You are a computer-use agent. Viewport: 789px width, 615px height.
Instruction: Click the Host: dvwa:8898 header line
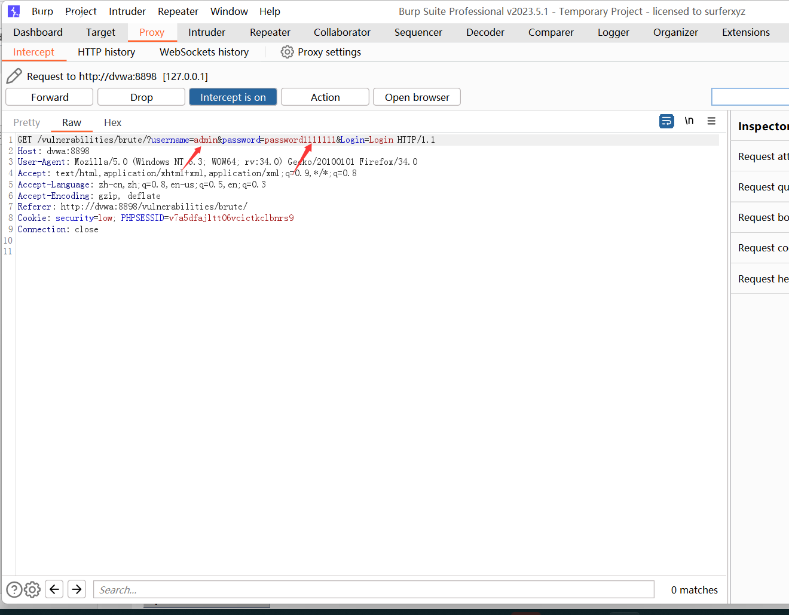point(53,151)
